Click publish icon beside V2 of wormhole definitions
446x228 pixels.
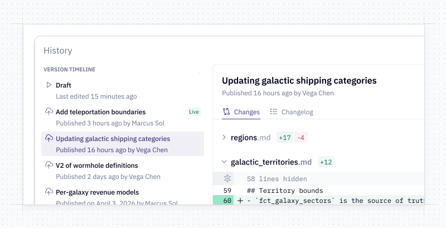point(49,166)
